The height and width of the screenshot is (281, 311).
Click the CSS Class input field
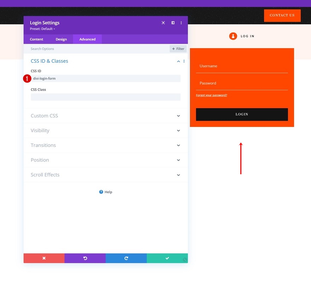106,97
